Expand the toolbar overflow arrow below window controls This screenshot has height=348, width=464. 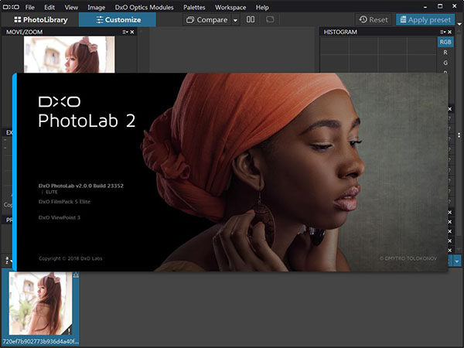pyautogui.click(x=459, y=24)
